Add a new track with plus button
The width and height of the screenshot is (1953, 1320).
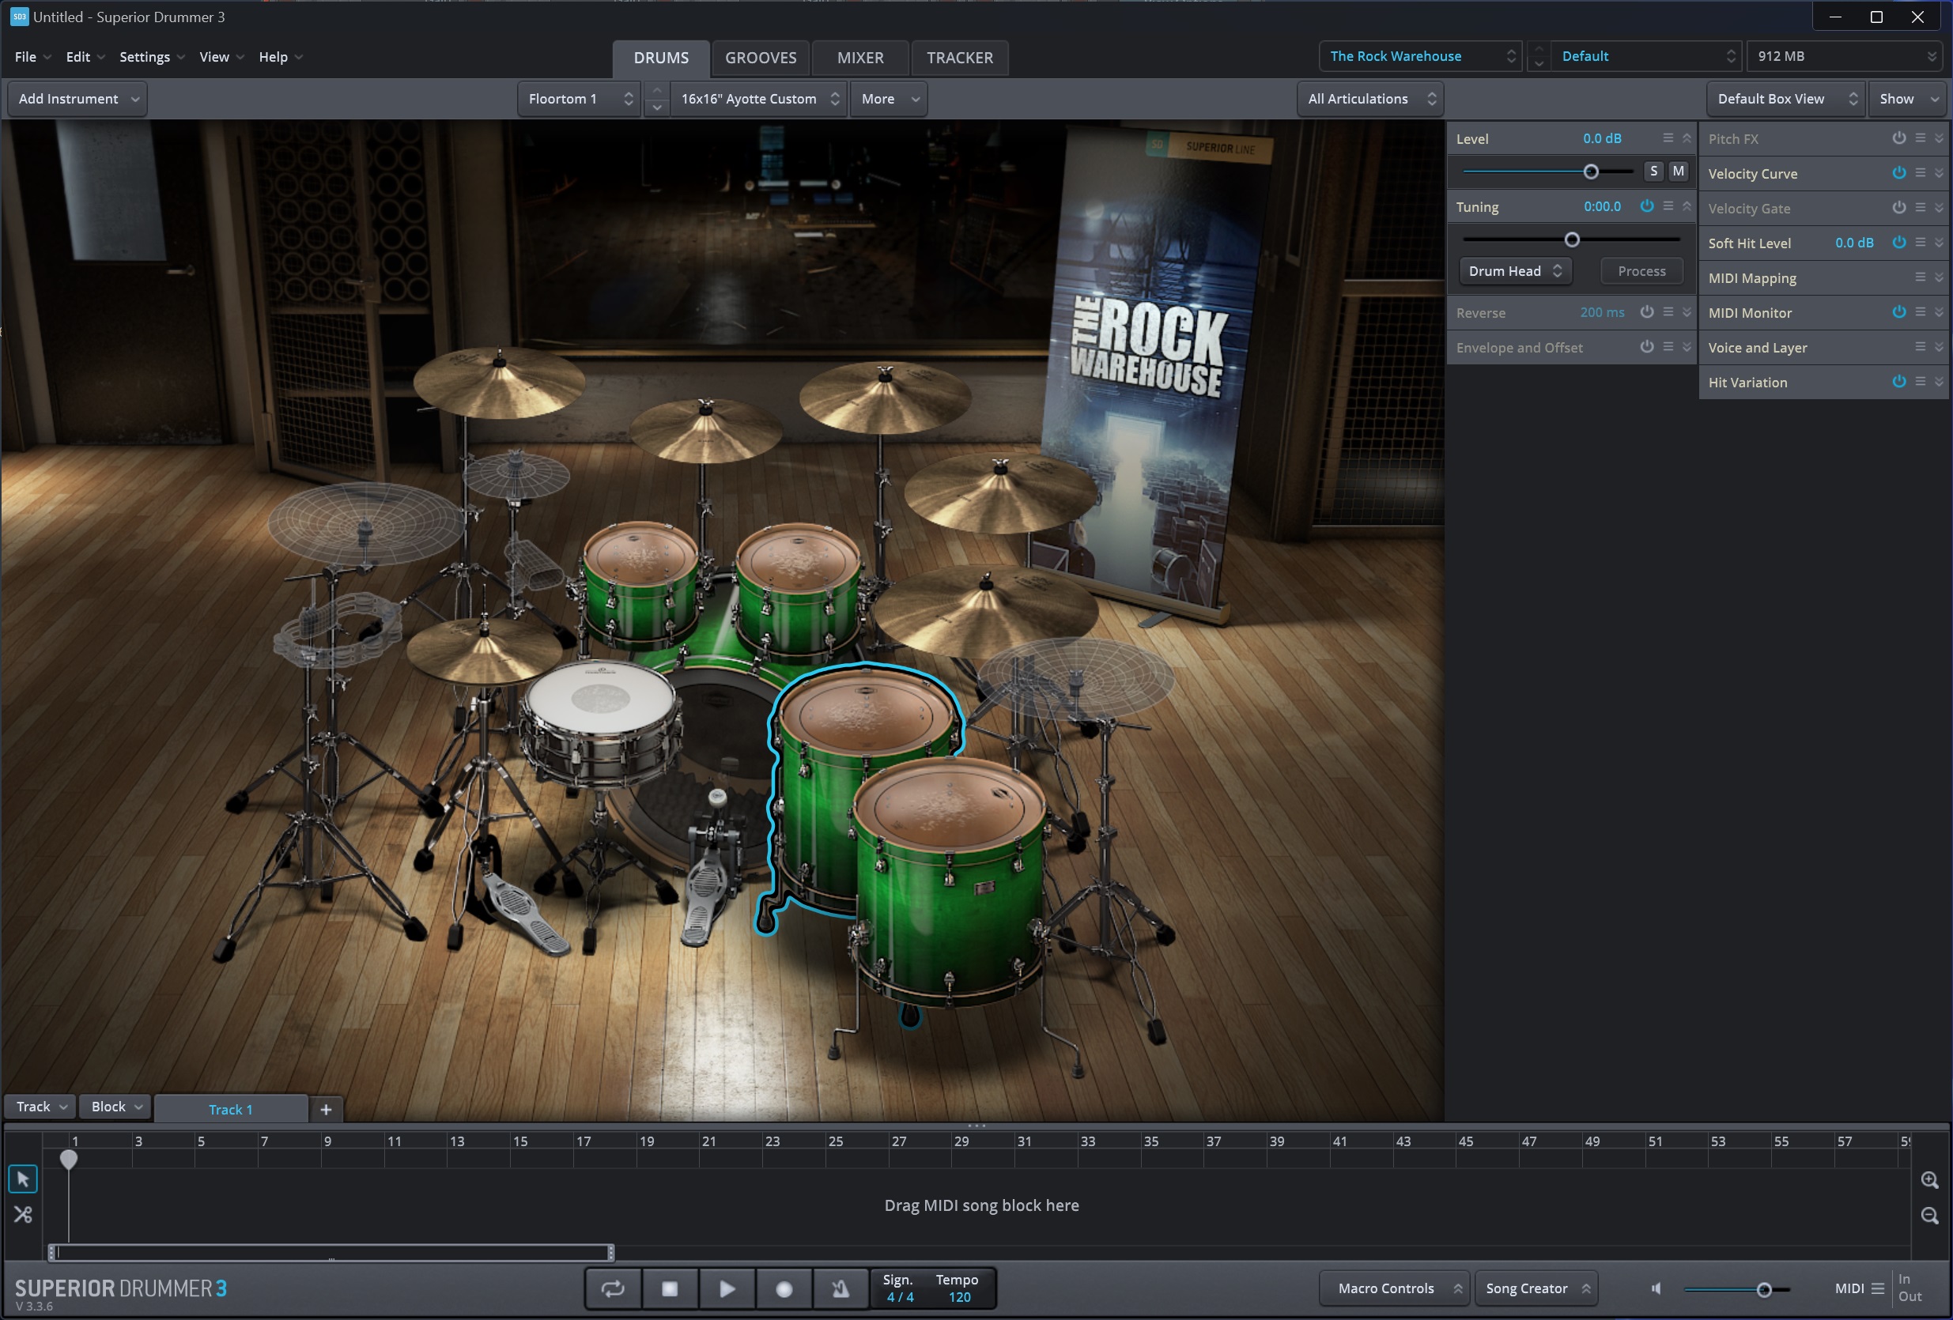[326, 1109]
